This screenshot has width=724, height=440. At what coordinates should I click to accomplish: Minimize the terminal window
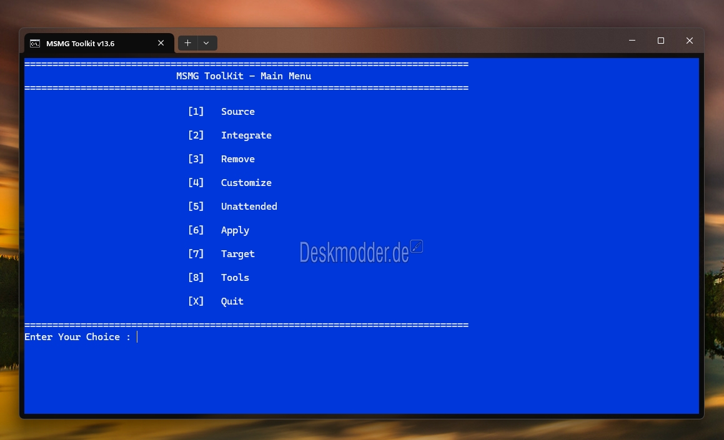(632, 41)
